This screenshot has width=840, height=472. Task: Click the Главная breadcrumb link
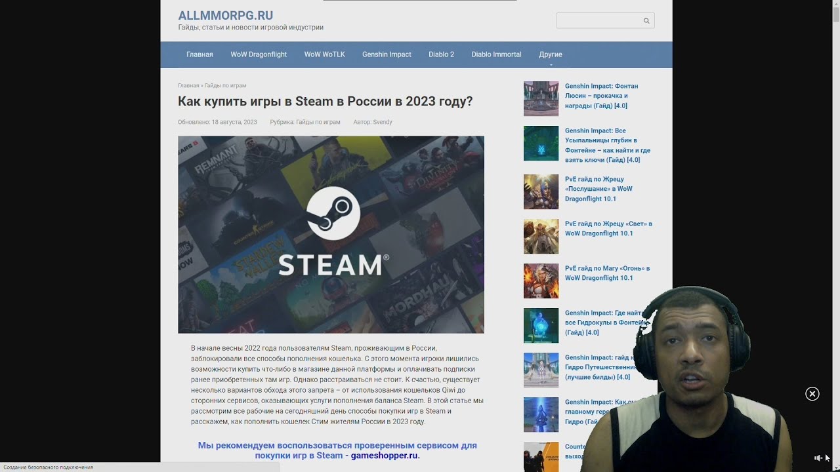point(188,86)
